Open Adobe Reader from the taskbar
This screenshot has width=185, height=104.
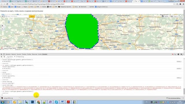coord(68,102)
